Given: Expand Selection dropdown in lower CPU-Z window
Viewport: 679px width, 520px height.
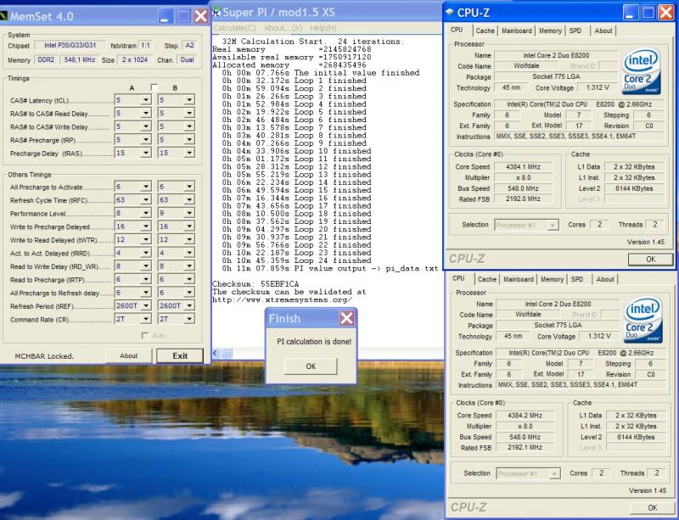Looking at the screenshot, I should pos(554,473).
